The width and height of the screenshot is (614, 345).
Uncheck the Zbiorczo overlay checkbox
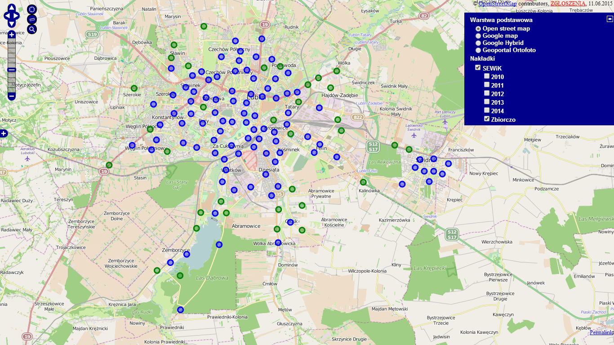tap(487, 119)
